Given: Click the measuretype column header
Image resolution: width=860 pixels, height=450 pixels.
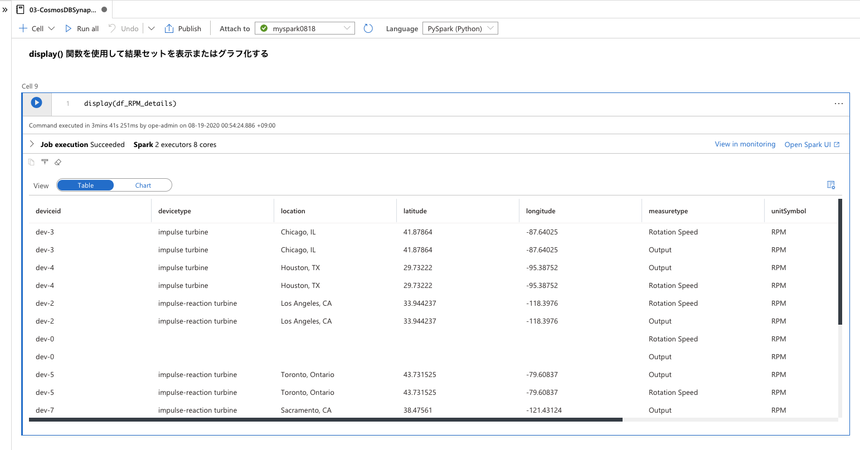Looking at the screenshot, I should tap(668, 211).
